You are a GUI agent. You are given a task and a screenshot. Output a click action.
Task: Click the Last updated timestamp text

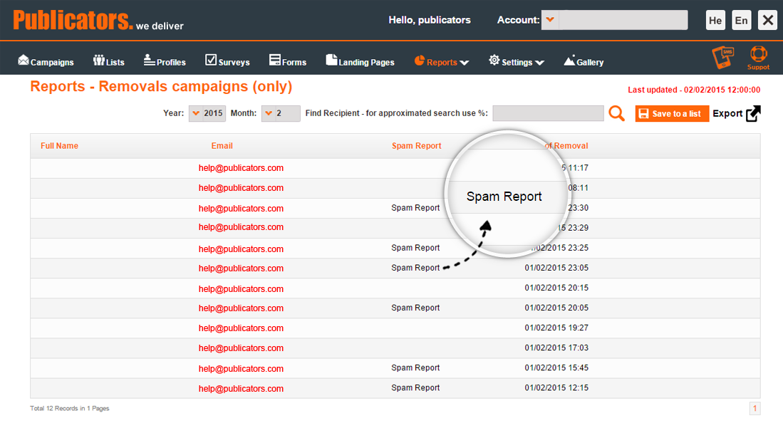coord(694,90)
